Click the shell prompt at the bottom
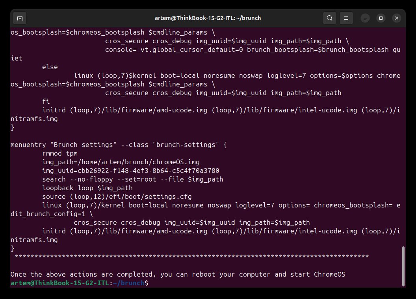Screen dimensions: 416x299 coord(79,283)
